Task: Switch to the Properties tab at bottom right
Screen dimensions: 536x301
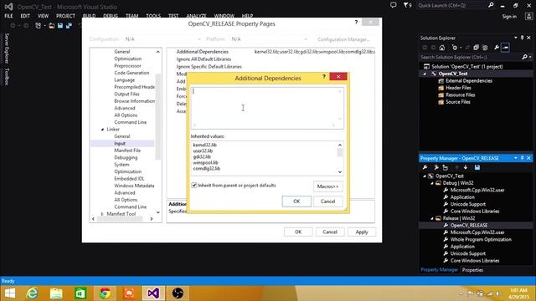Action: point(472,270)
